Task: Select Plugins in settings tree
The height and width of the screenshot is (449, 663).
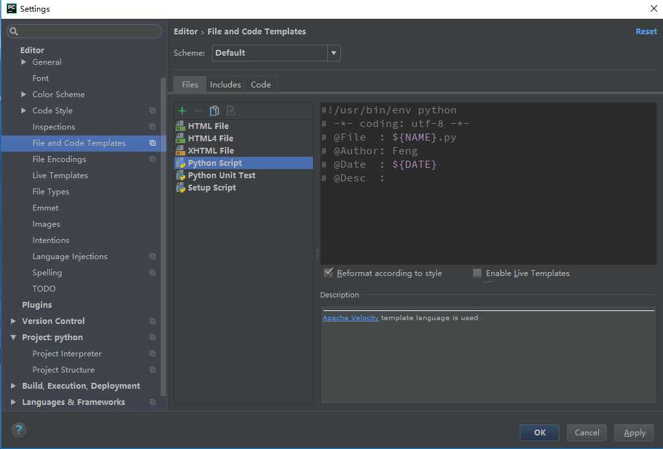Action: pos(37,305)
